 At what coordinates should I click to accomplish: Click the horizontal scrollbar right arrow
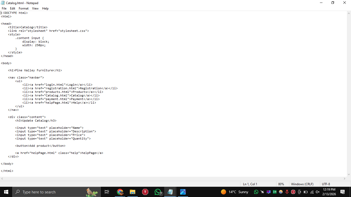[345, 179]
